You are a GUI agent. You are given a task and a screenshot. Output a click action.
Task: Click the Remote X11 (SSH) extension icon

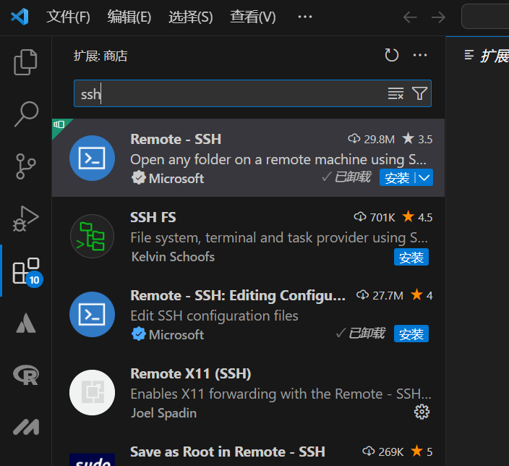[x=93, y=393]
